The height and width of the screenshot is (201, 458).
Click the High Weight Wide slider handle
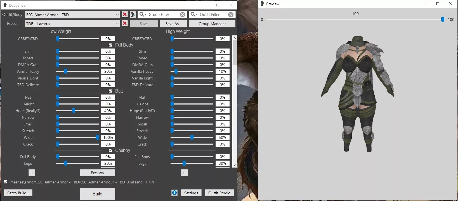[x=192, y=137]
